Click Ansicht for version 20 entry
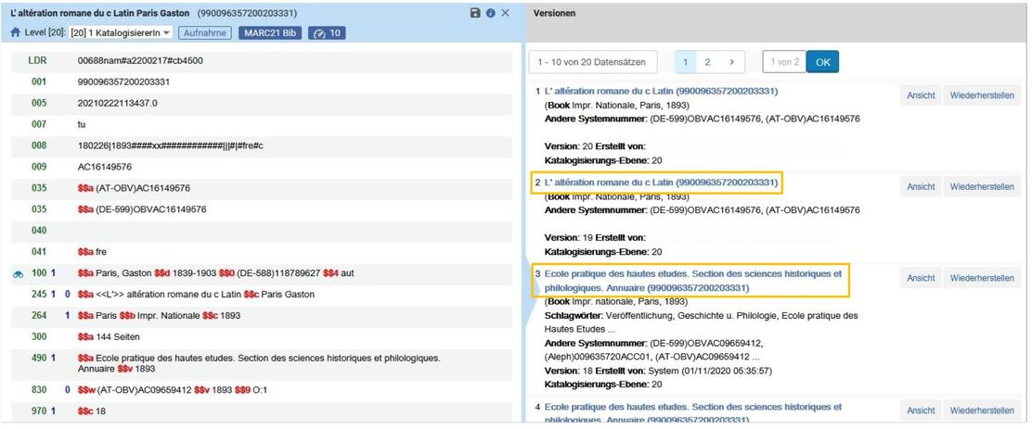 pyautogui.click(x=921, y=95)
